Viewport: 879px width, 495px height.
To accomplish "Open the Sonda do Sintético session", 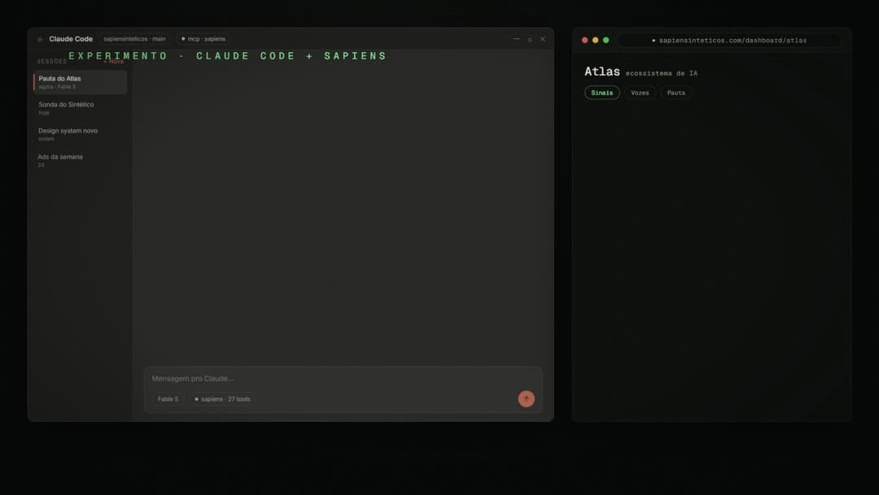I will click(80, 108).
